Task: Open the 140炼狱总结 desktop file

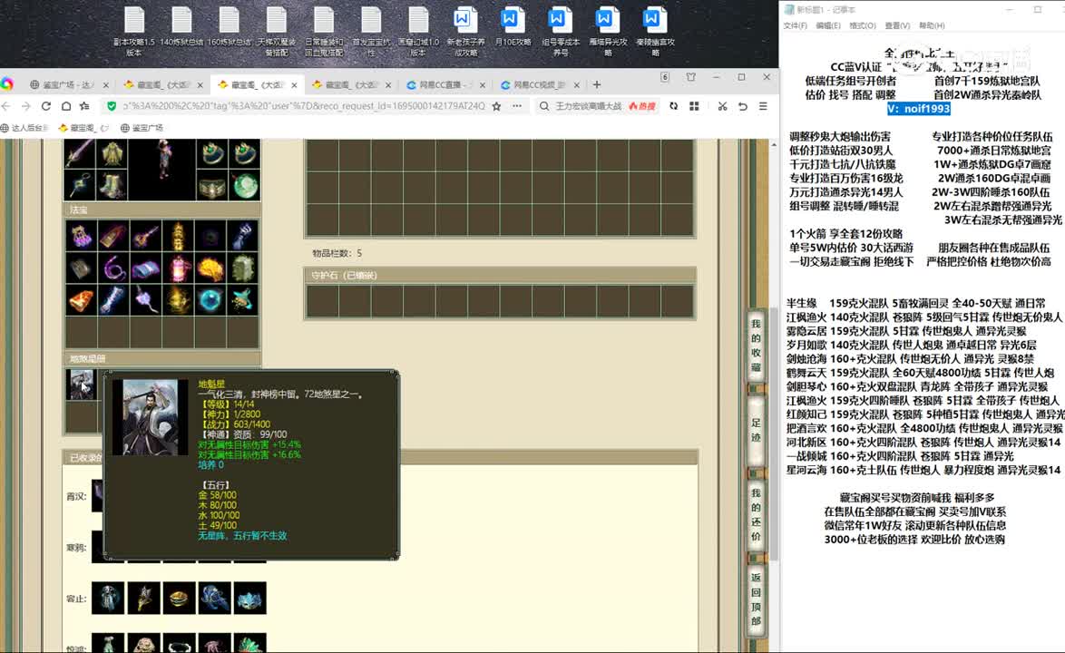Action: pos(181,27)
